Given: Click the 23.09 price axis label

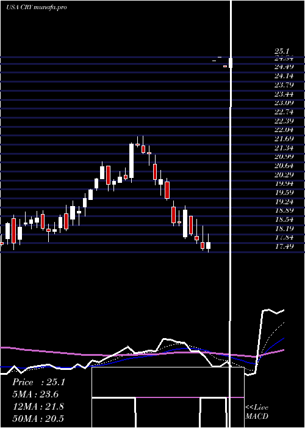Looking at the screenshot, I should point(284,103).
